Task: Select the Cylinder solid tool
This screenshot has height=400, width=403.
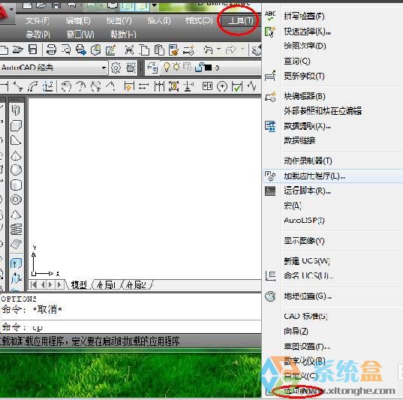Action: pos(16,185)
